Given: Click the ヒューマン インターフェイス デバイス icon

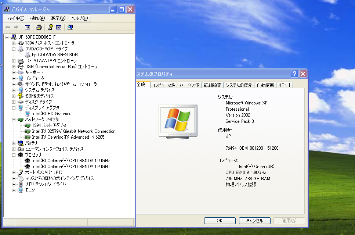Looking at the screenshot, I should click(x=21, y=149).
